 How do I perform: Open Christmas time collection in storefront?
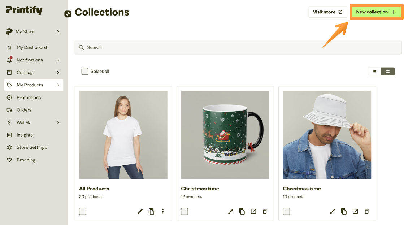(253, 211)
